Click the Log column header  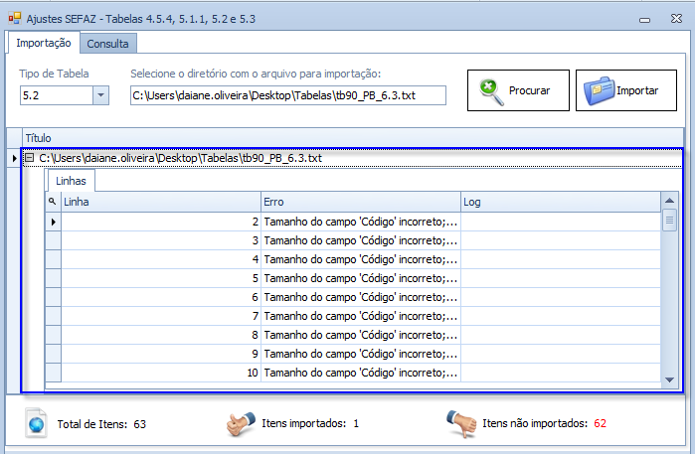click(560, 202)
